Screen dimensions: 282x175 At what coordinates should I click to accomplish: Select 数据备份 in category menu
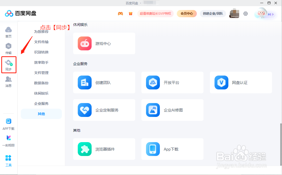41,83
